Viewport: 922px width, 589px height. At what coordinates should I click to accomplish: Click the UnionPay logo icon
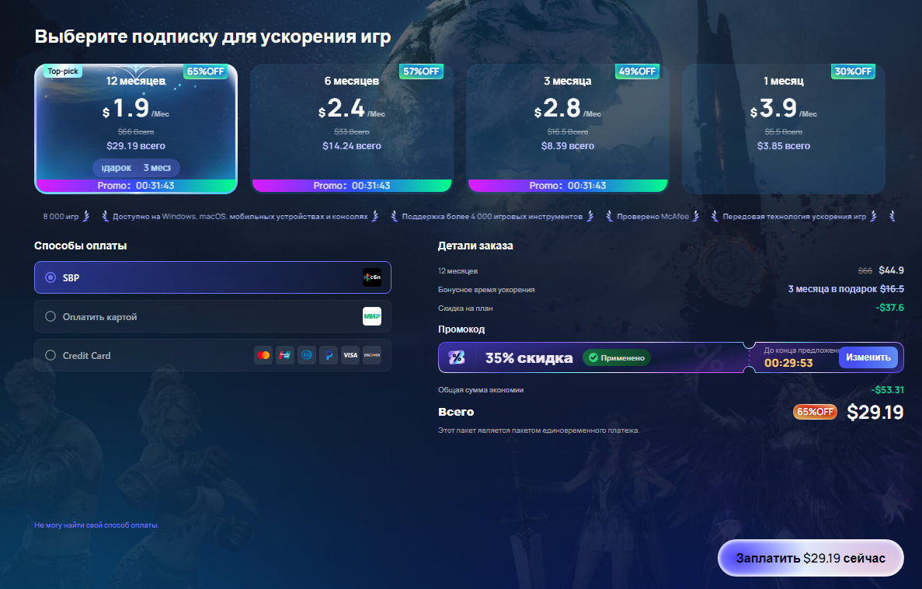[x=285, y=355]
